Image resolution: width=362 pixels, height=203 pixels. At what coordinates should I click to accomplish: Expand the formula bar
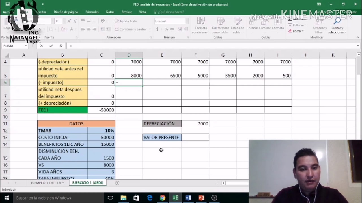tap(358, 46)
